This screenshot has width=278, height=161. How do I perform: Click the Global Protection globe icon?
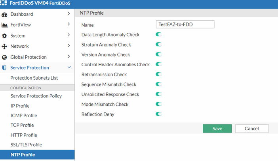point(5,57)
